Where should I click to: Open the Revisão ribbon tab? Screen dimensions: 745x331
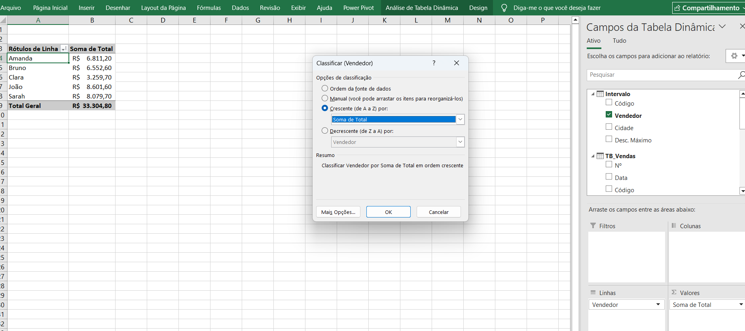(270, 8)
